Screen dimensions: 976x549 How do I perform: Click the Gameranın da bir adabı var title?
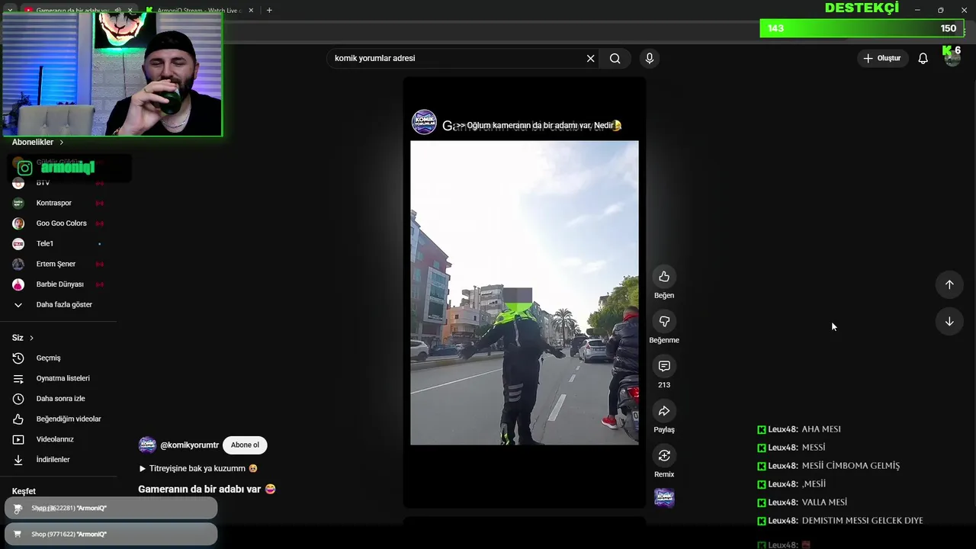click(x=207, y=490)
